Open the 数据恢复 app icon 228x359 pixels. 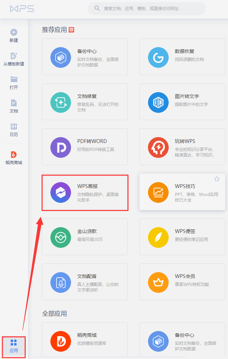click(158, 57)
